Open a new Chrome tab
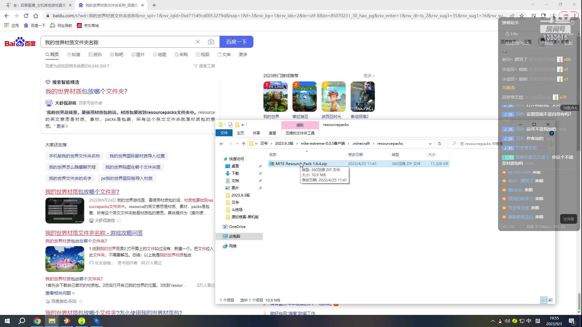 pyautogui.click(x=154, y=5)
